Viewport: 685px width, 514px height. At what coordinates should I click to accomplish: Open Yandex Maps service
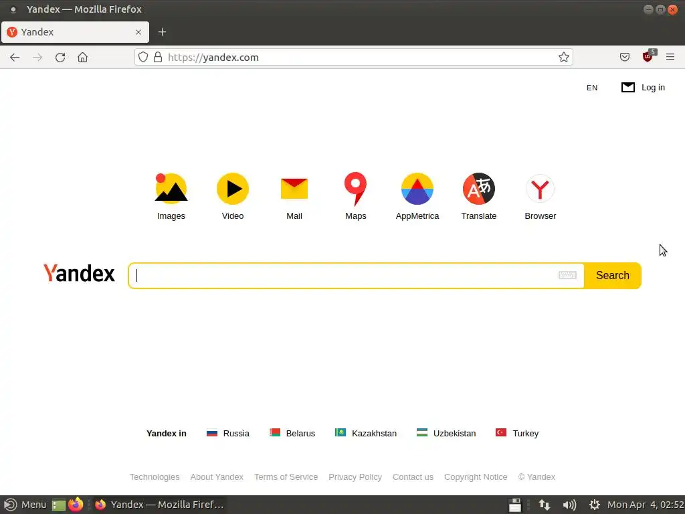(x=356, y=196)
